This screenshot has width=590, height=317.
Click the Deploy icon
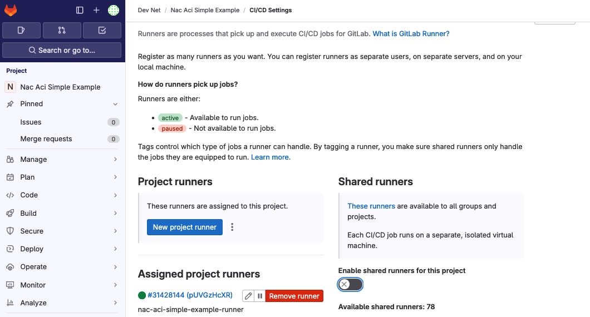pos(10,249)
